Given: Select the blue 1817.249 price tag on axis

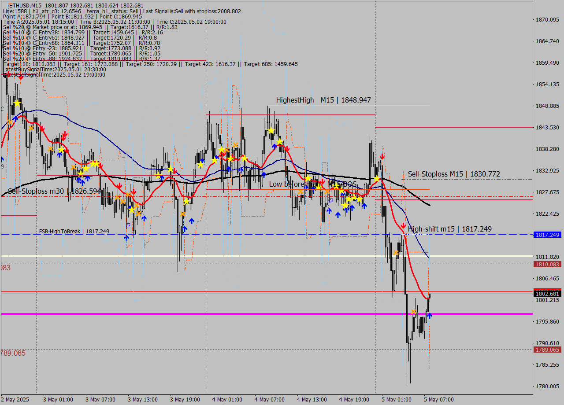Looking at the screenshot, I should tap(547, 235).
